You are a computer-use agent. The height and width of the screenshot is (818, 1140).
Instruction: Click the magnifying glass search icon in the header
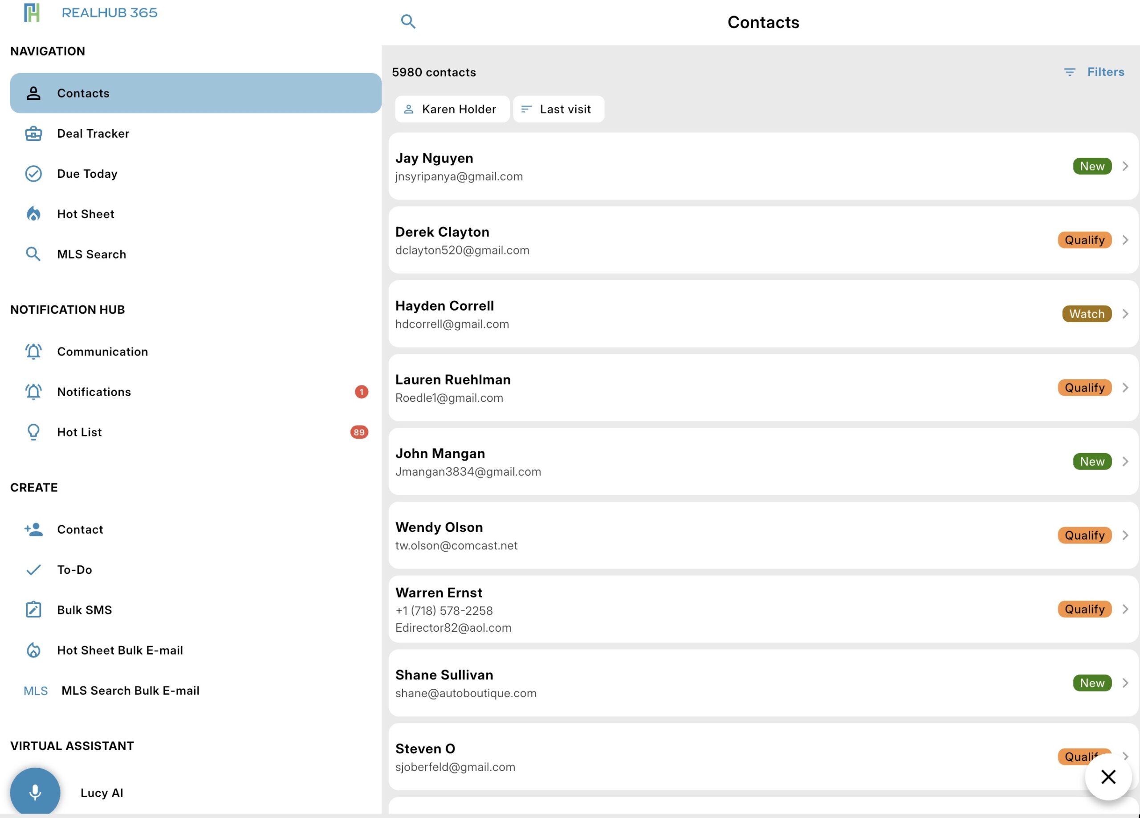pyautogui.click(x=407, y=22)
